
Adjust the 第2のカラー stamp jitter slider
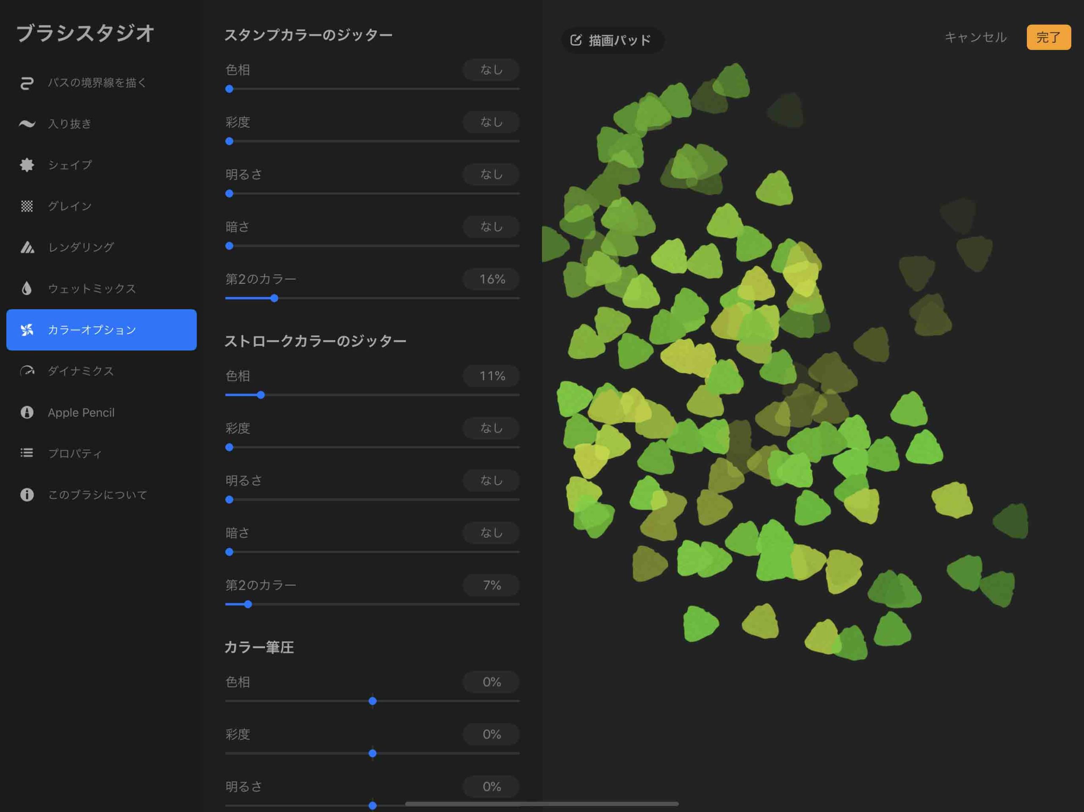(x=273, y=297)
